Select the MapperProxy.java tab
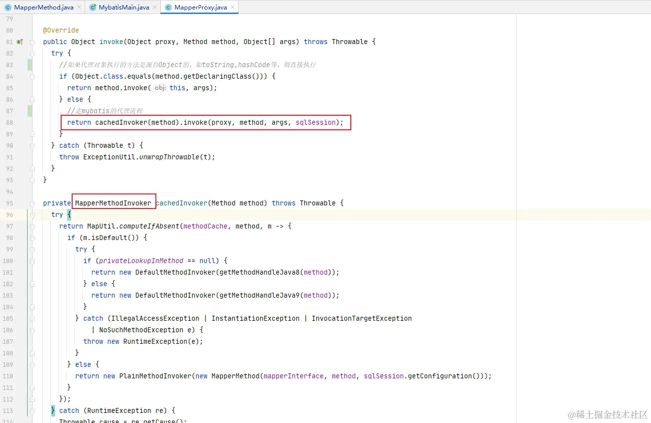Viewport: 651px width, 423px height. (x=199, y=8)
